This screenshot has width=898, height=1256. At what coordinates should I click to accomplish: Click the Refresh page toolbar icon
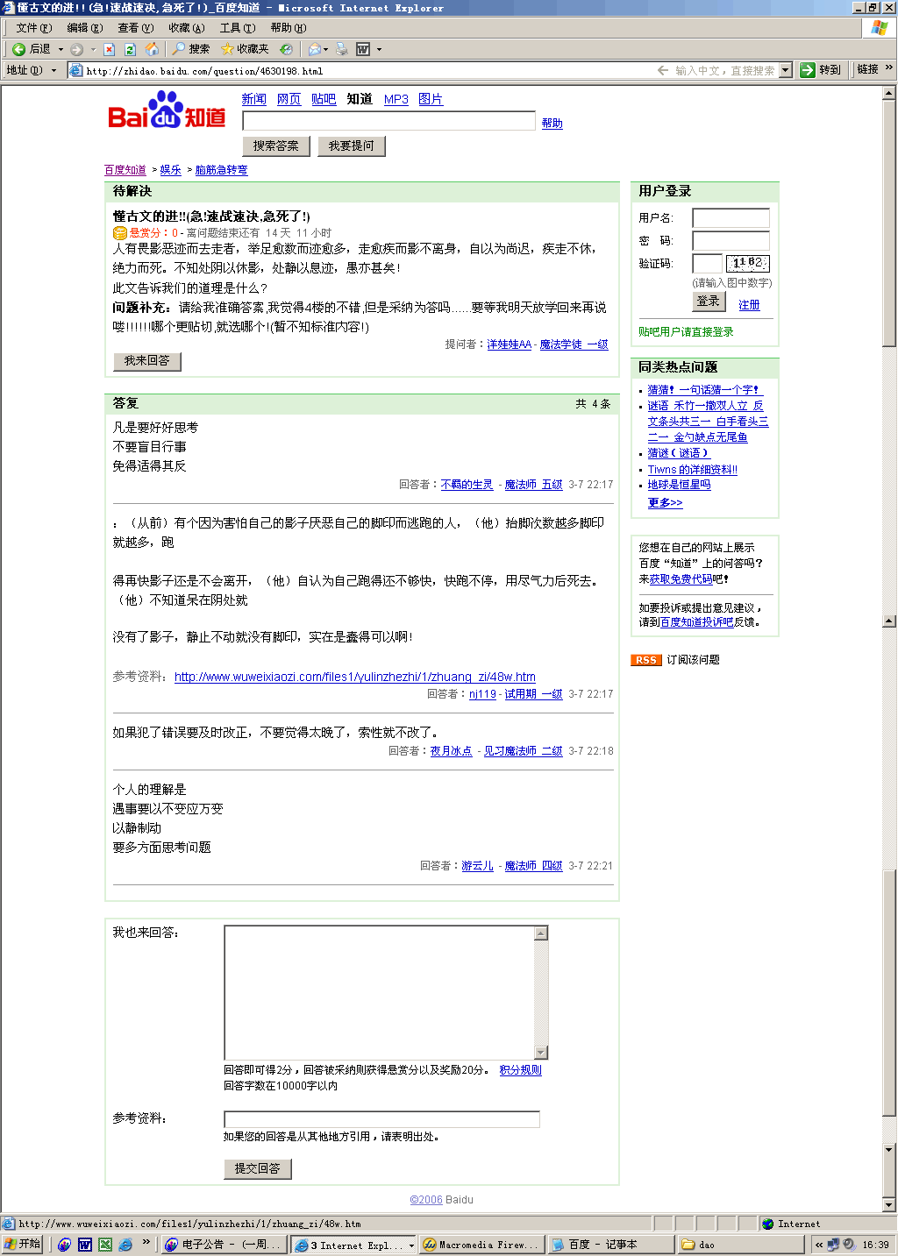(130, 49)
